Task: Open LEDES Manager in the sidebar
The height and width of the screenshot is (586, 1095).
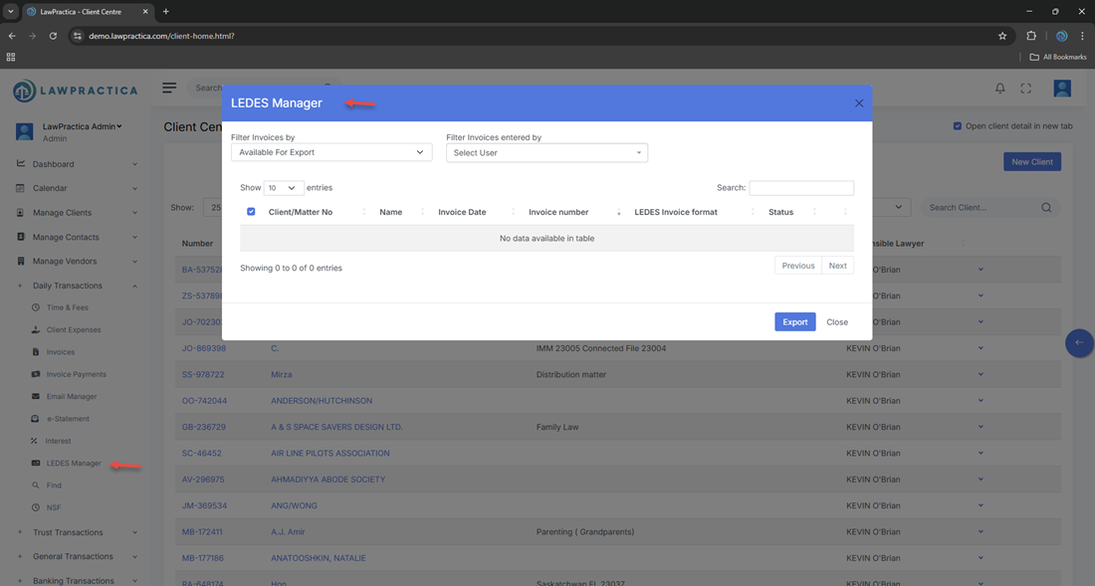Action: (x=74, y=463)
